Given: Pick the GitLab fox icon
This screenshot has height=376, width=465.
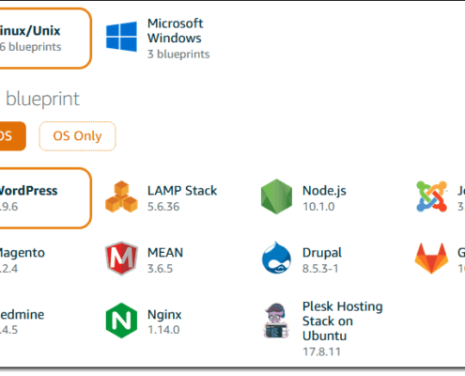Looking at the screenshot, I should (x=431, y=258).
